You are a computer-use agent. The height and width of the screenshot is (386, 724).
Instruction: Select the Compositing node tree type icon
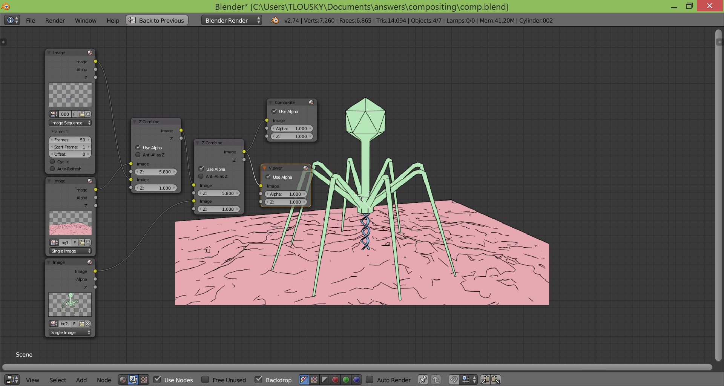(x=133, y=380)
